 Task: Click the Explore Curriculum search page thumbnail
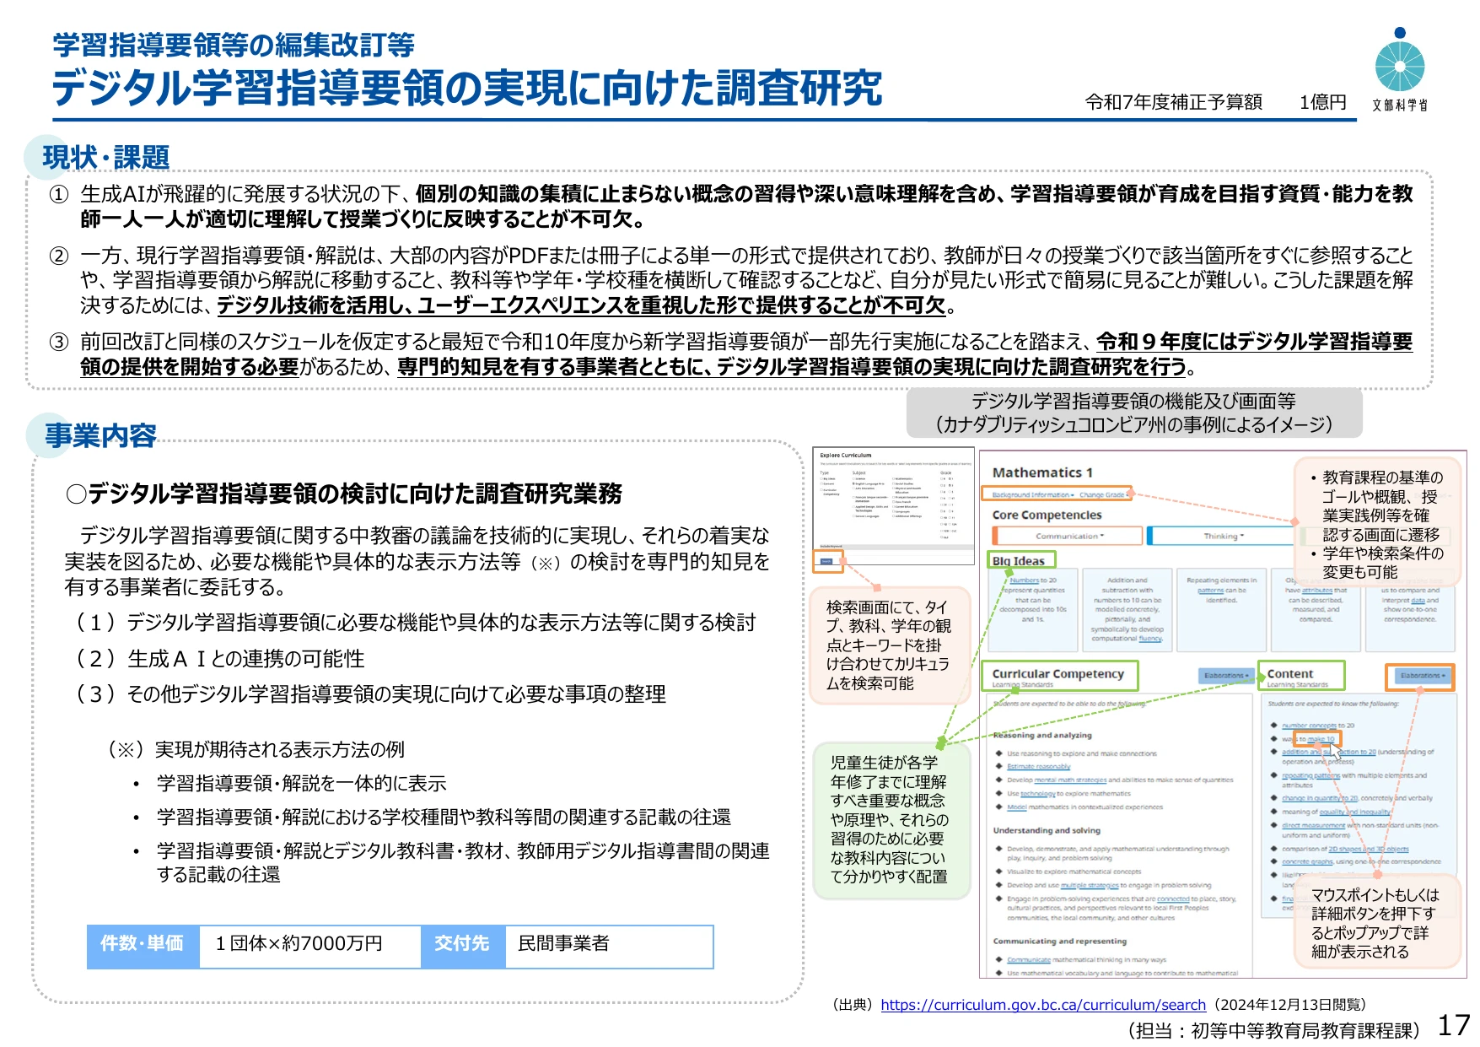click(x=893, y=505)
